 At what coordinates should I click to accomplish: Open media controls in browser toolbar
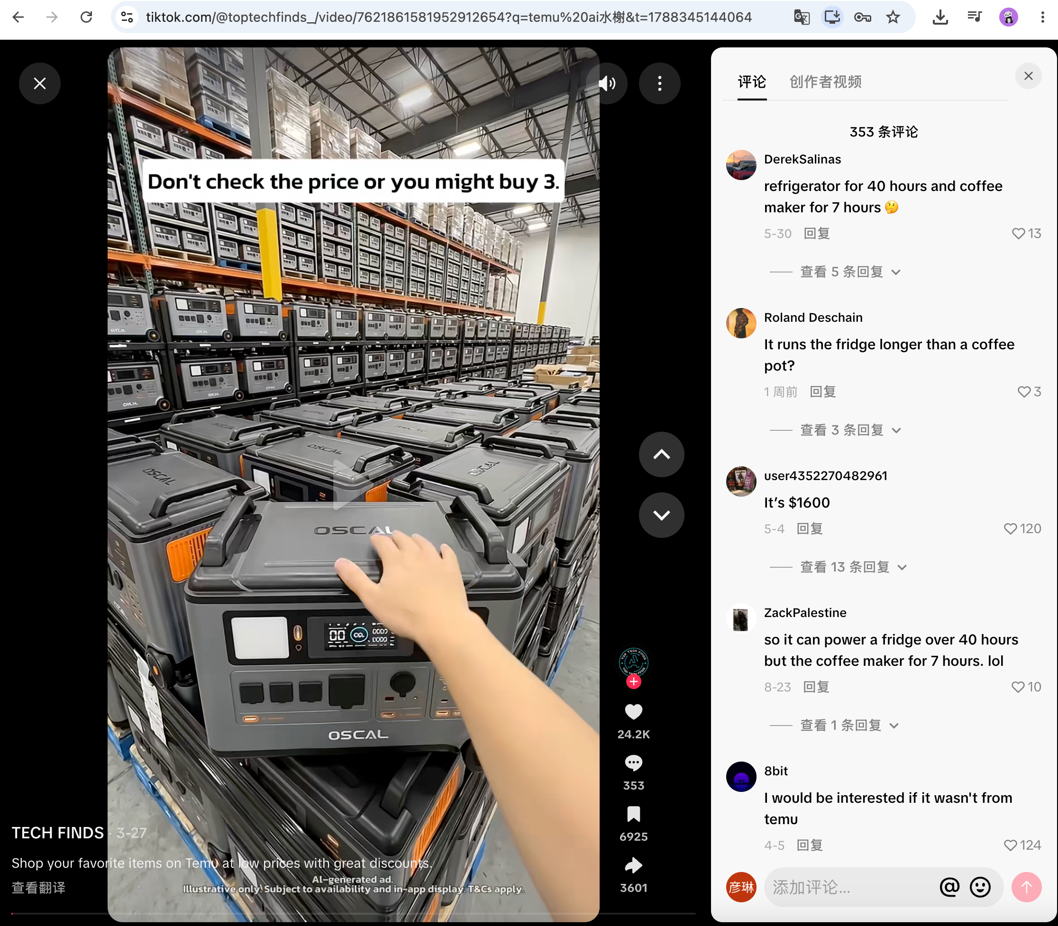974,18
